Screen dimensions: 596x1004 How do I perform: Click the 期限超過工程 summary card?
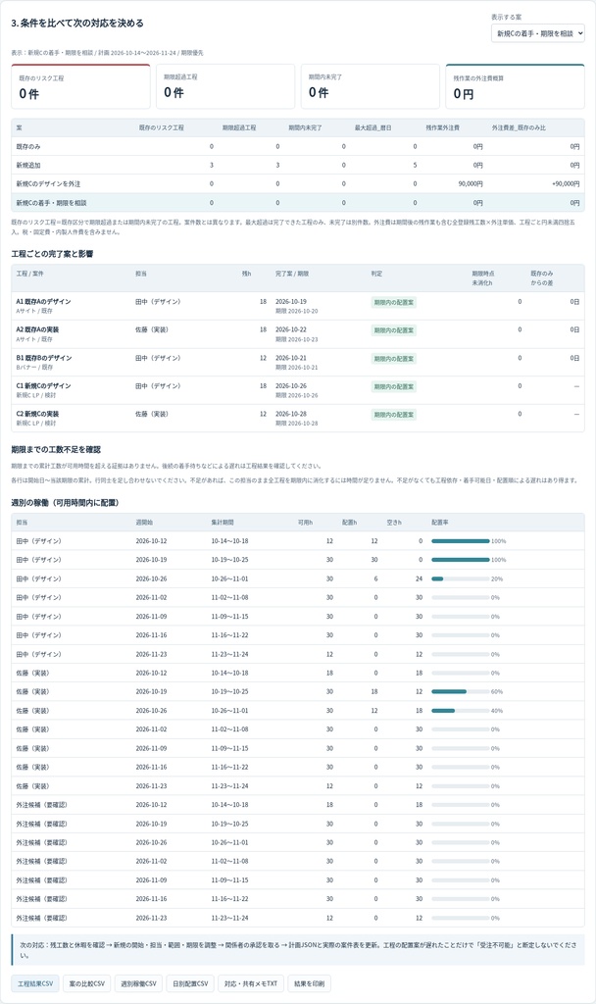coord(225,86)
